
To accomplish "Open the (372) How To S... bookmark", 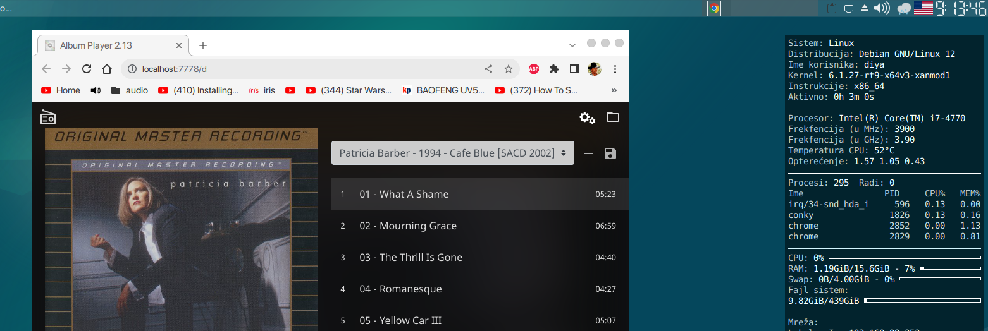I will click(536, 90).
